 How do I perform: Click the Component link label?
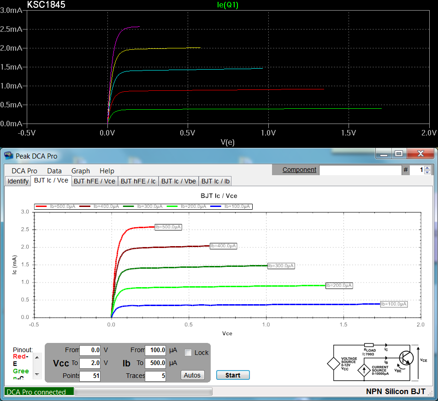(x=299, y=170)
